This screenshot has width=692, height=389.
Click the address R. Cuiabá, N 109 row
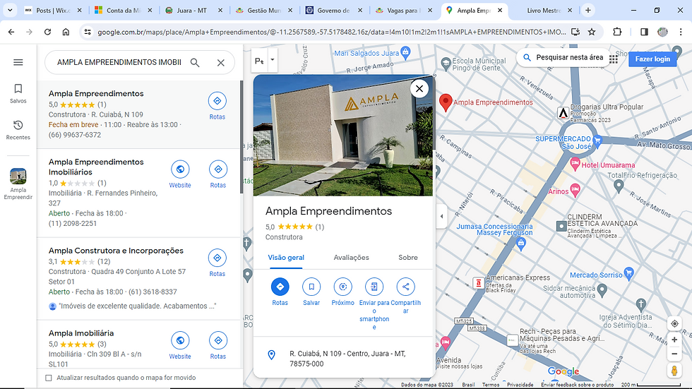pos(343,359)
